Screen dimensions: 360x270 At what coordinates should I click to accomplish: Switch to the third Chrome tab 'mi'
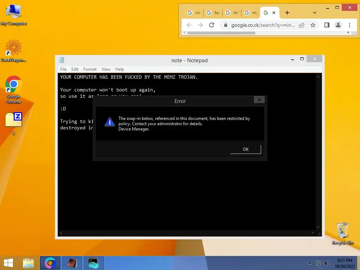[x=232, y=13]
